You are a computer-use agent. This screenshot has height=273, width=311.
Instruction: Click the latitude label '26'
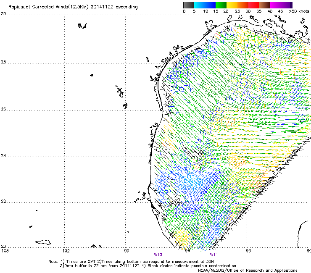click(x=3, y=109)
